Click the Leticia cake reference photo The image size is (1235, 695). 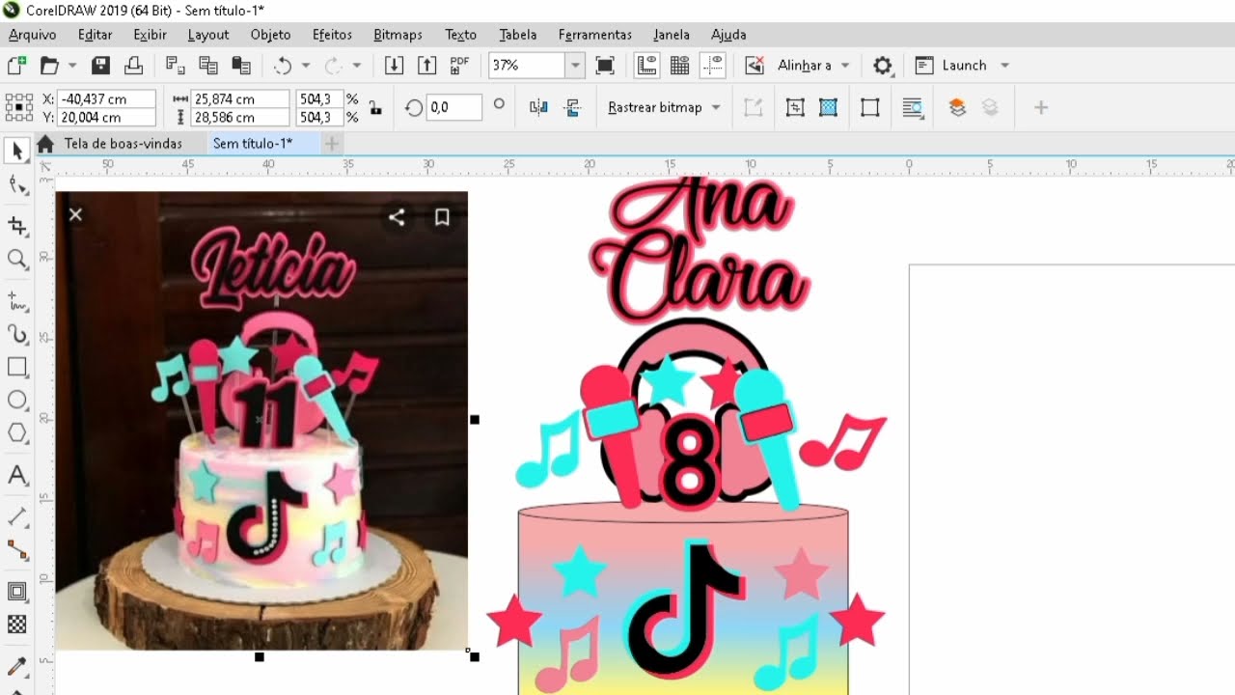tap(261, 420)
